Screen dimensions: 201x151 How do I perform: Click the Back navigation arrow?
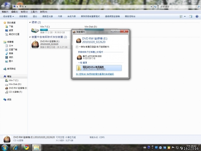pyautogui.click(x=3, y=7)
